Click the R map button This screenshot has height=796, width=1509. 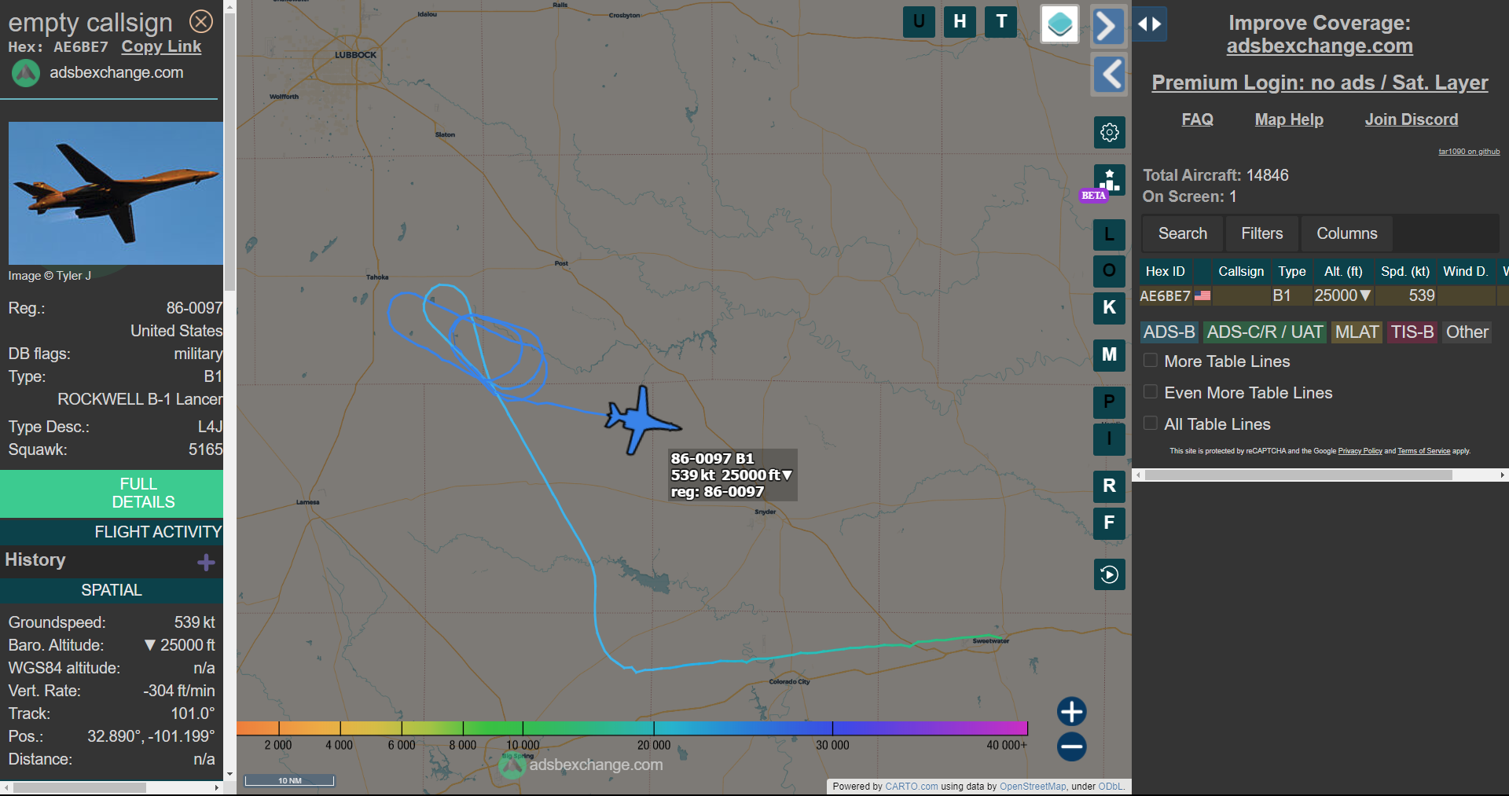click(1109, 486)
